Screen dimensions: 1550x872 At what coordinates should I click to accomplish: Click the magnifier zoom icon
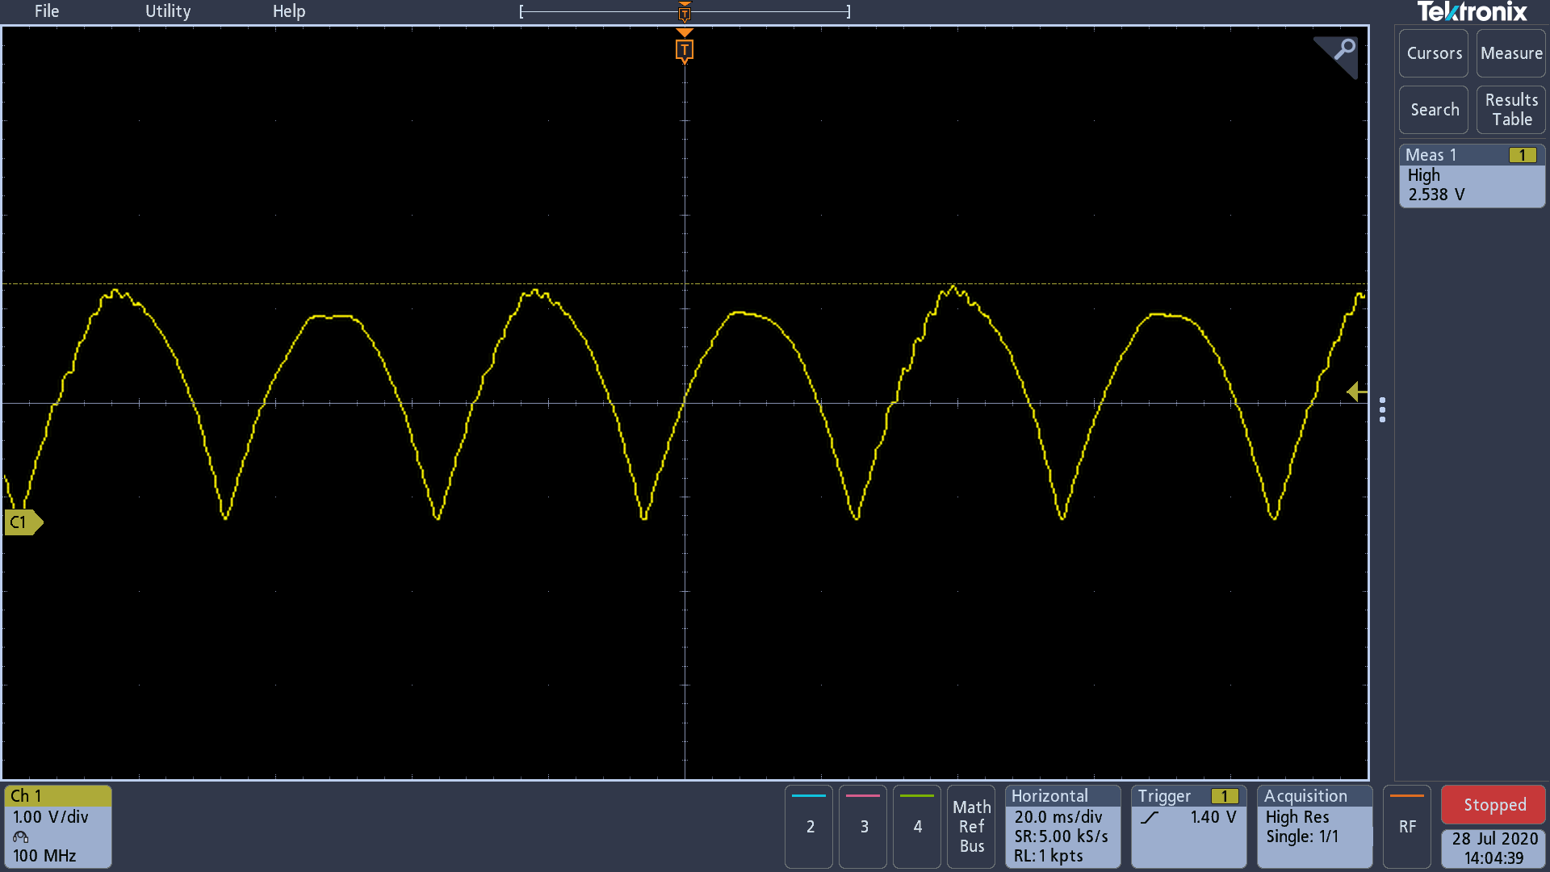click(1343, 50)
